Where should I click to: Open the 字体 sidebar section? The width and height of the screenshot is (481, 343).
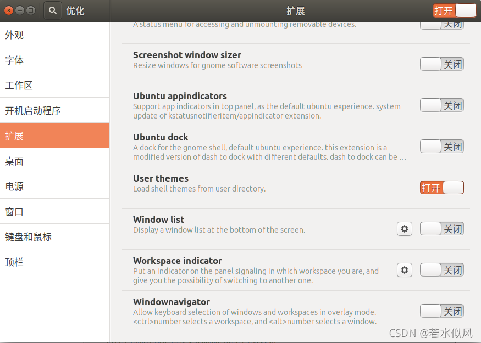click(54, 60)
